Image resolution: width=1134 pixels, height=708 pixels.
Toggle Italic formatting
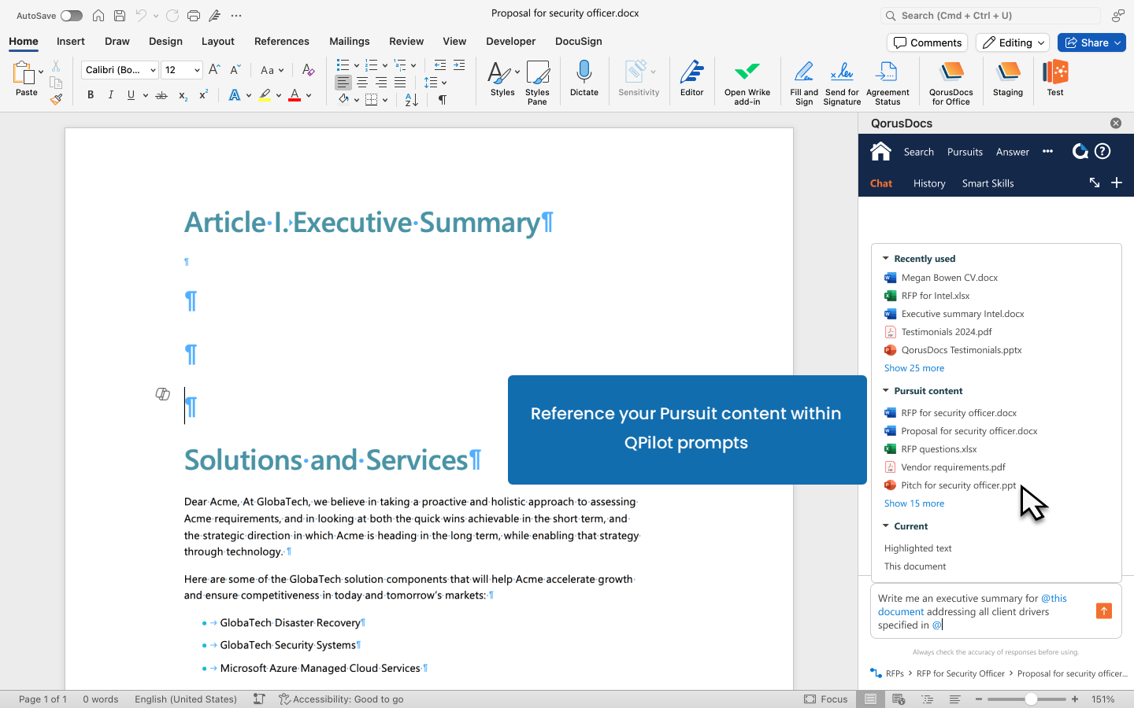110,95
